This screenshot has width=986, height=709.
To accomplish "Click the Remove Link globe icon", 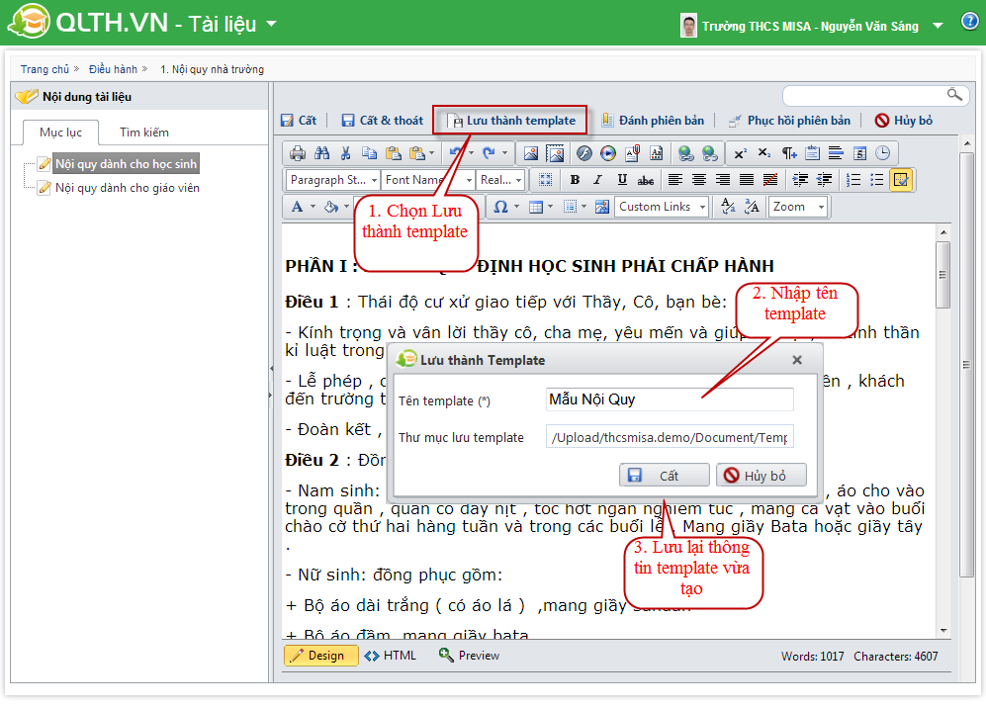I will pyautogui.click(x=710, y=152).
